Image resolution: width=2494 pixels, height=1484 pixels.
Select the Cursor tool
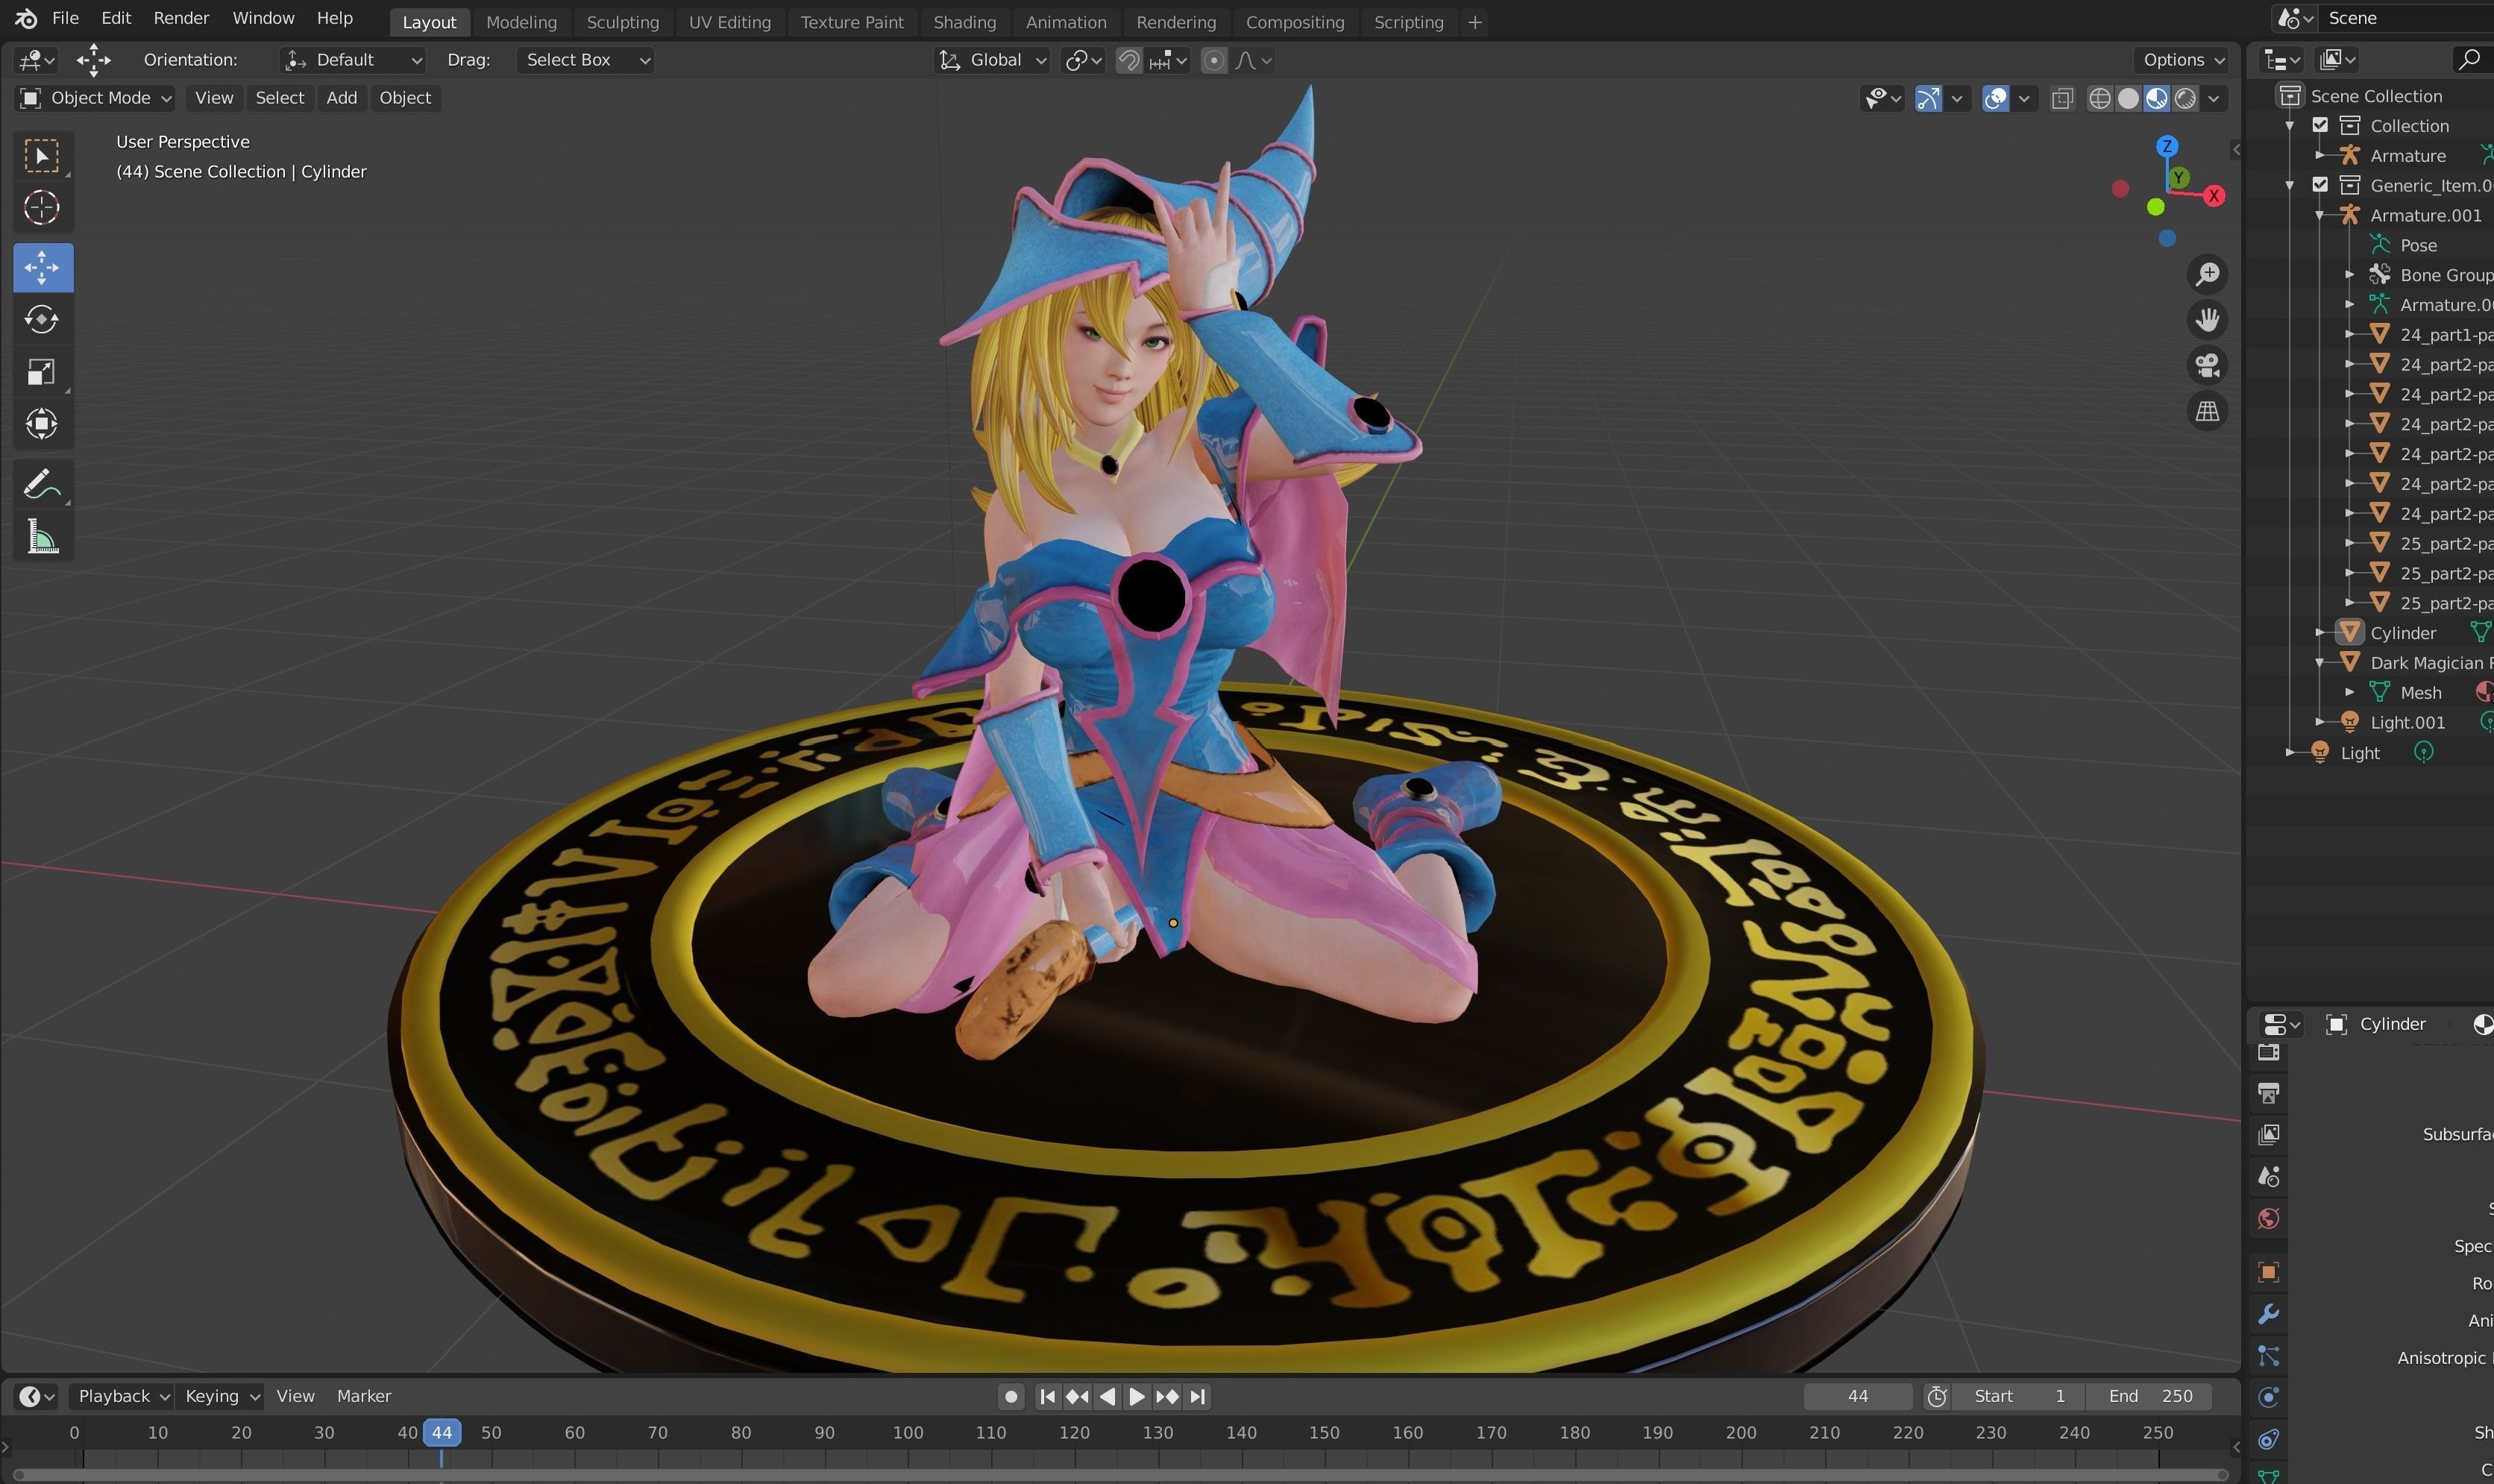[x=42, y=208]
